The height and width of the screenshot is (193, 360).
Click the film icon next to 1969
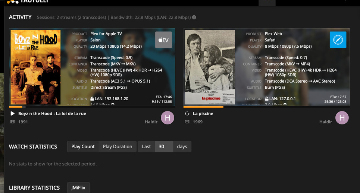click(x=187, y=122)
